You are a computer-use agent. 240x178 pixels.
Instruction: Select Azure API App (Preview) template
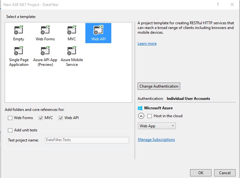(x=45, y=56)
